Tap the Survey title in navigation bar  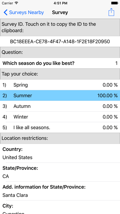(60, 12)
